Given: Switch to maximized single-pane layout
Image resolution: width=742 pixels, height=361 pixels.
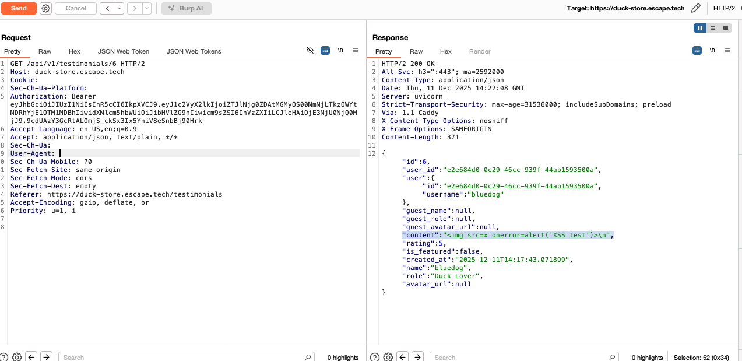Looking at the screenshot, I should pos(725,27).
